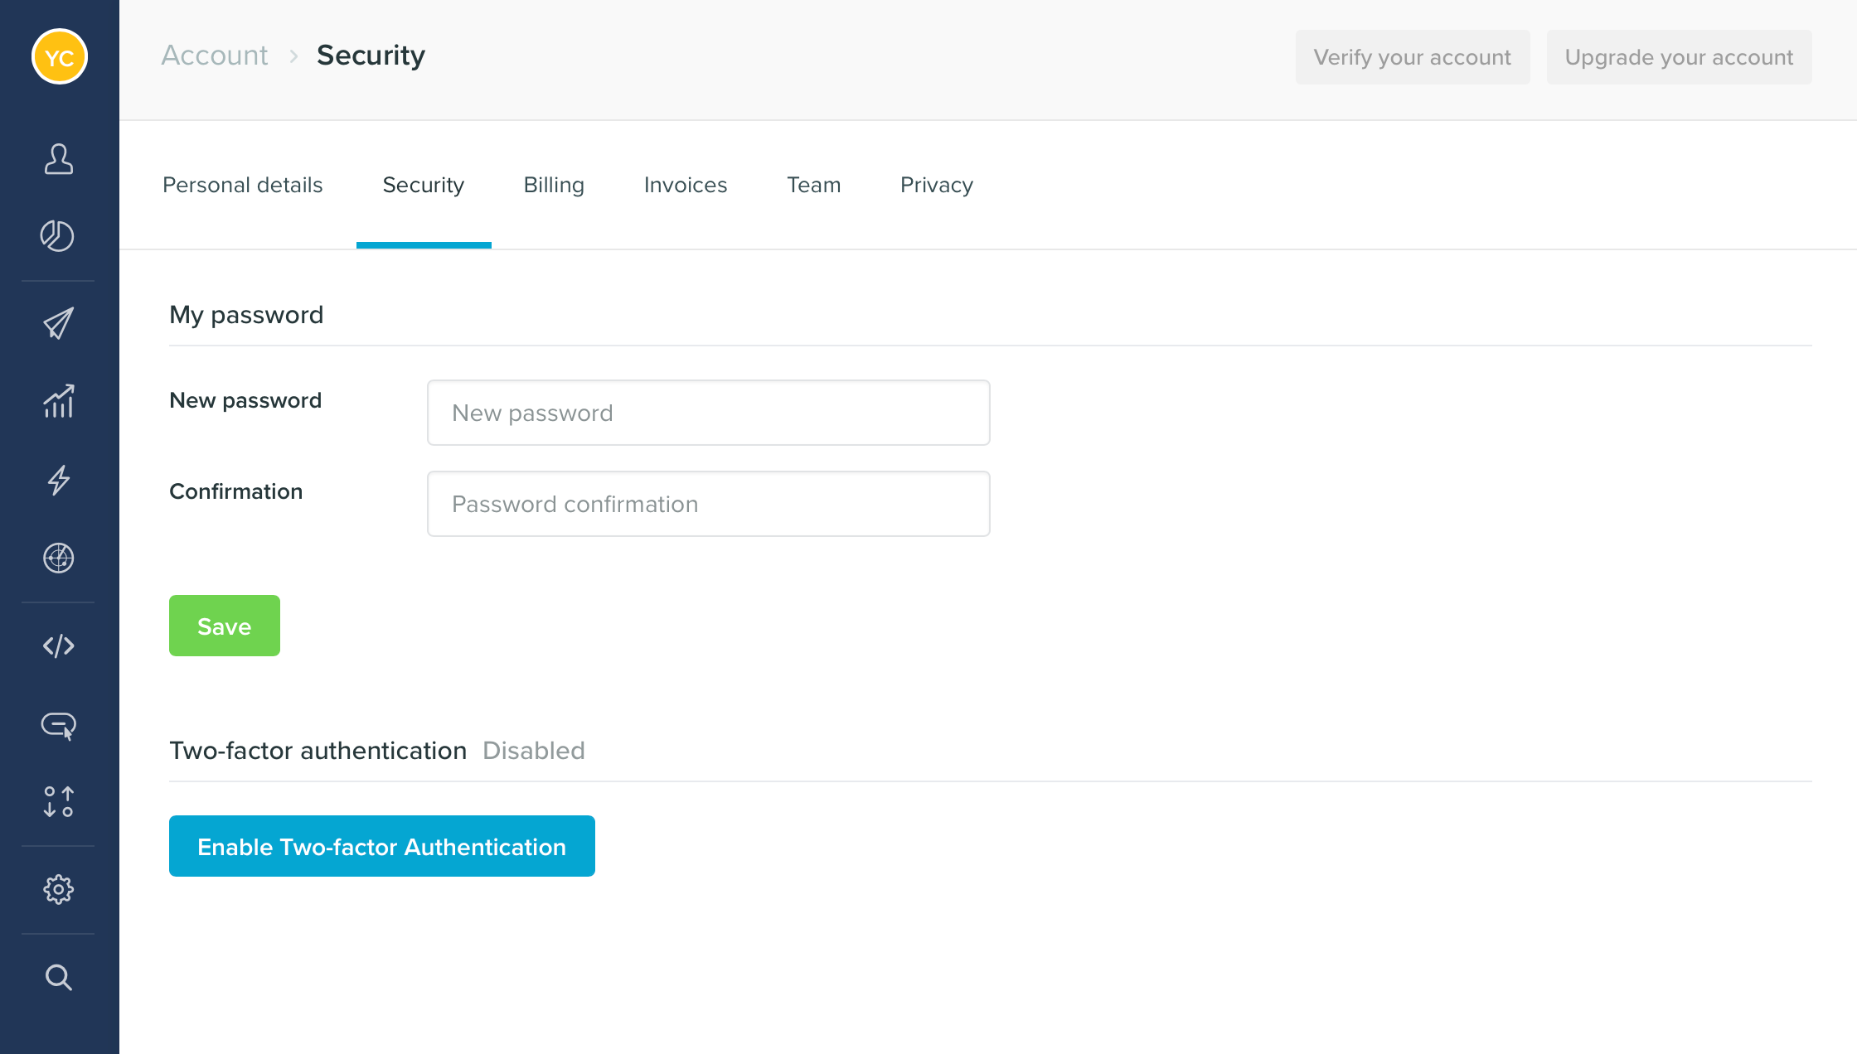The image size is (1857, 1054).
Task: Save the new password
Action: [x=224, y=626]
